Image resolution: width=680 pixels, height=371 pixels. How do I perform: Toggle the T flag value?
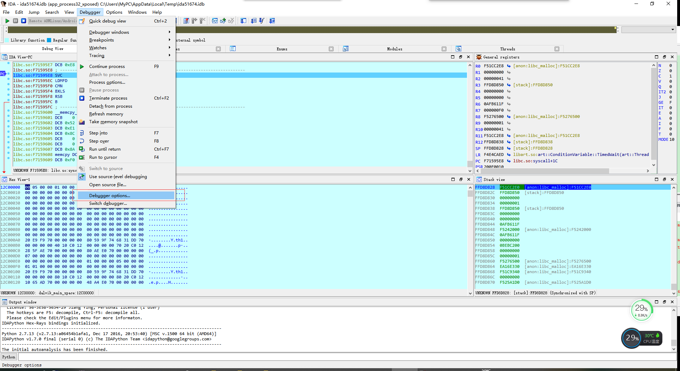670,134
